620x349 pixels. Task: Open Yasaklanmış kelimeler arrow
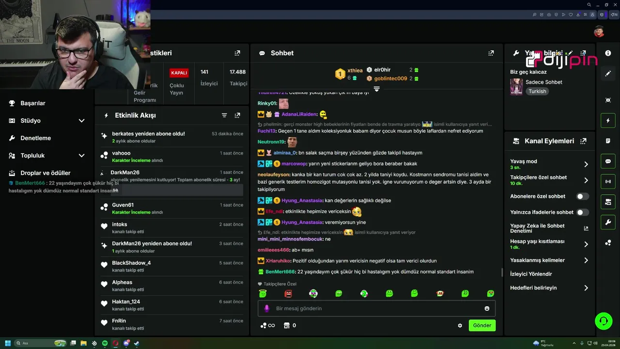tap(586, 260)
